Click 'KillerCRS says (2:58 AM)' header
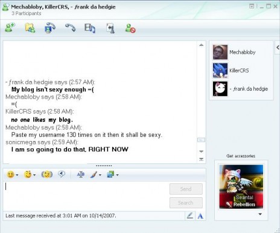 40,111
